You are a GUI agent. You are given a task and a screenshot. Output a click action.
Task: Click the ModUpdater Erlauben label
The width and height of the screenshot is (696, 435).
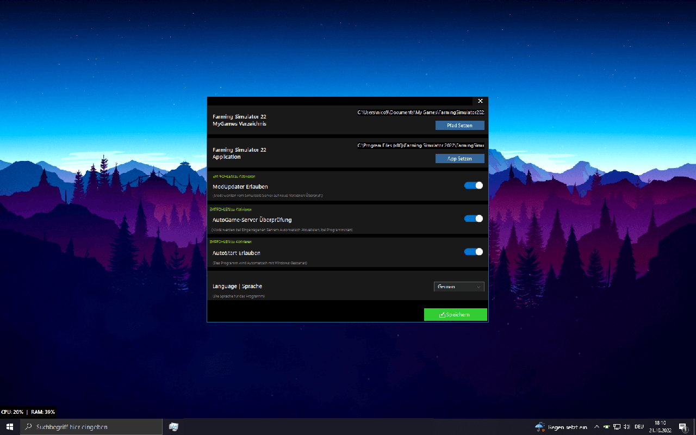240,187
